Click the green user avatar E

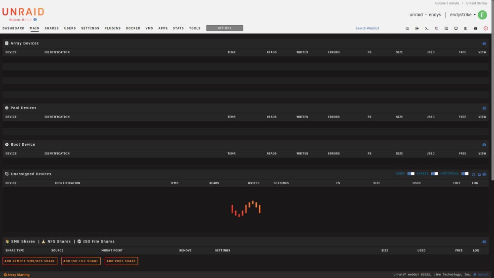coord(482,15)
